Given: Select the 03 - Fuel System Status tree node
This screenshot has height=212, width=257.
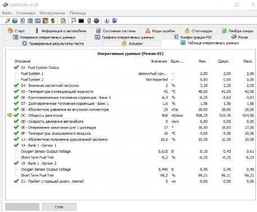Looking at the screenshot, I should click(x=40, y=68).
